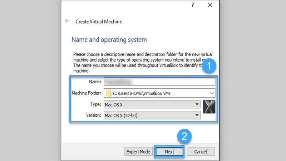Switch to Expert Mode
This screenshot has height=161, width=286.
(138, 151)
